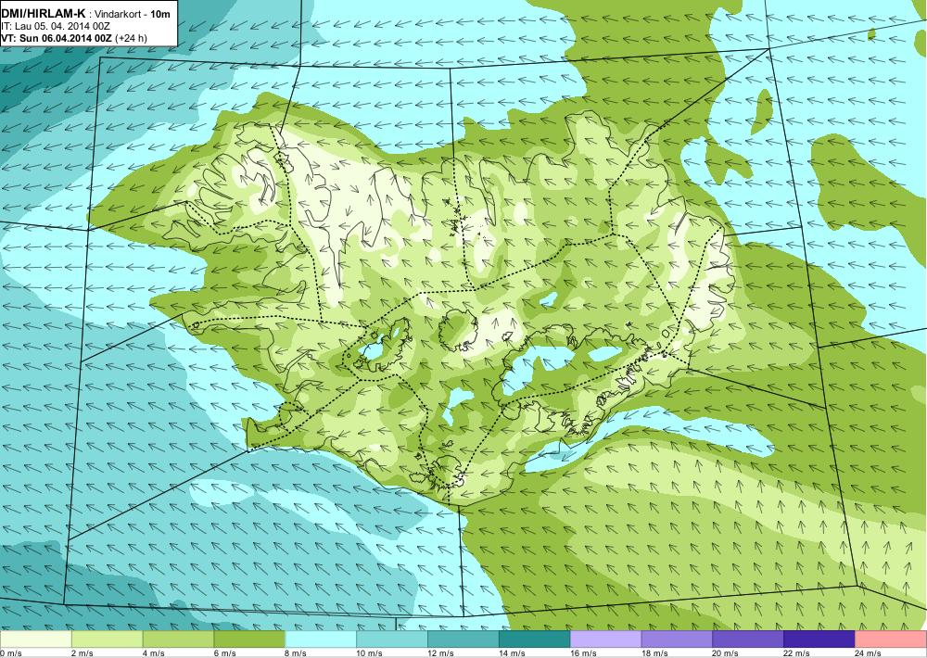Click the '12 m/s' legend label
927x658 pixels.
[441, 653]
